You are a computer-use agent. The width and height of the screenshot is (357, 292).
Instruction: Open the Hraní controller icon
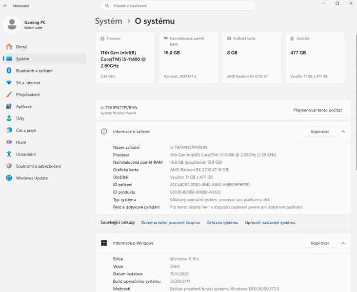[9, 142]
